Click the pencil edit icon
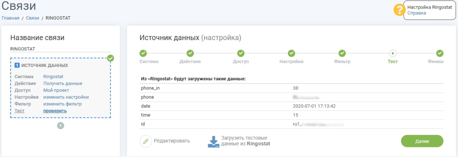Viewport: 458px width, 157px height. click(x=146, y=141)
